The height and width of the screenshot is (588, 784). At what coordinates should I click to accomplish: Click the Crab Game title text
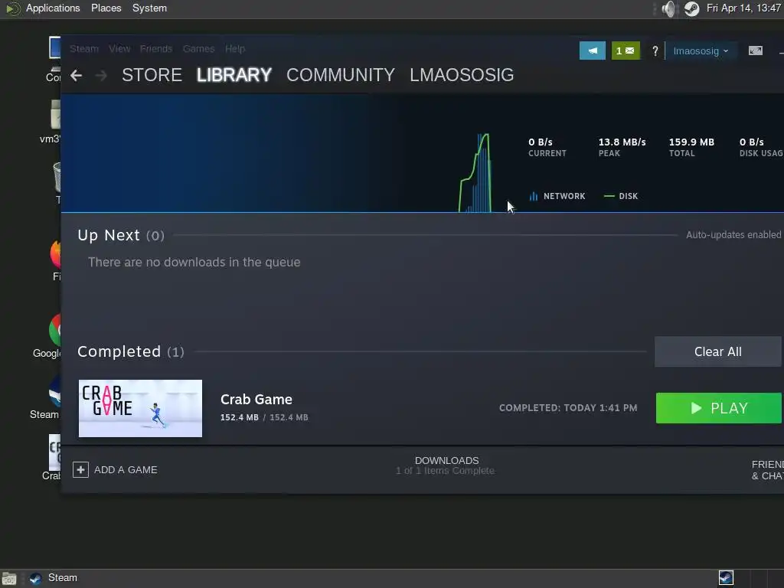tap(256, 400)
